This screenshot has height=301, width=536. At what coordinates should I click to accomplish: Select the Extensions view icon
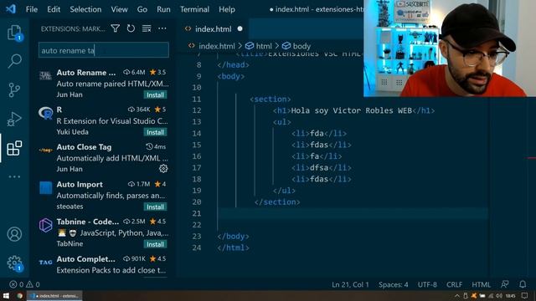pos(14,148)
